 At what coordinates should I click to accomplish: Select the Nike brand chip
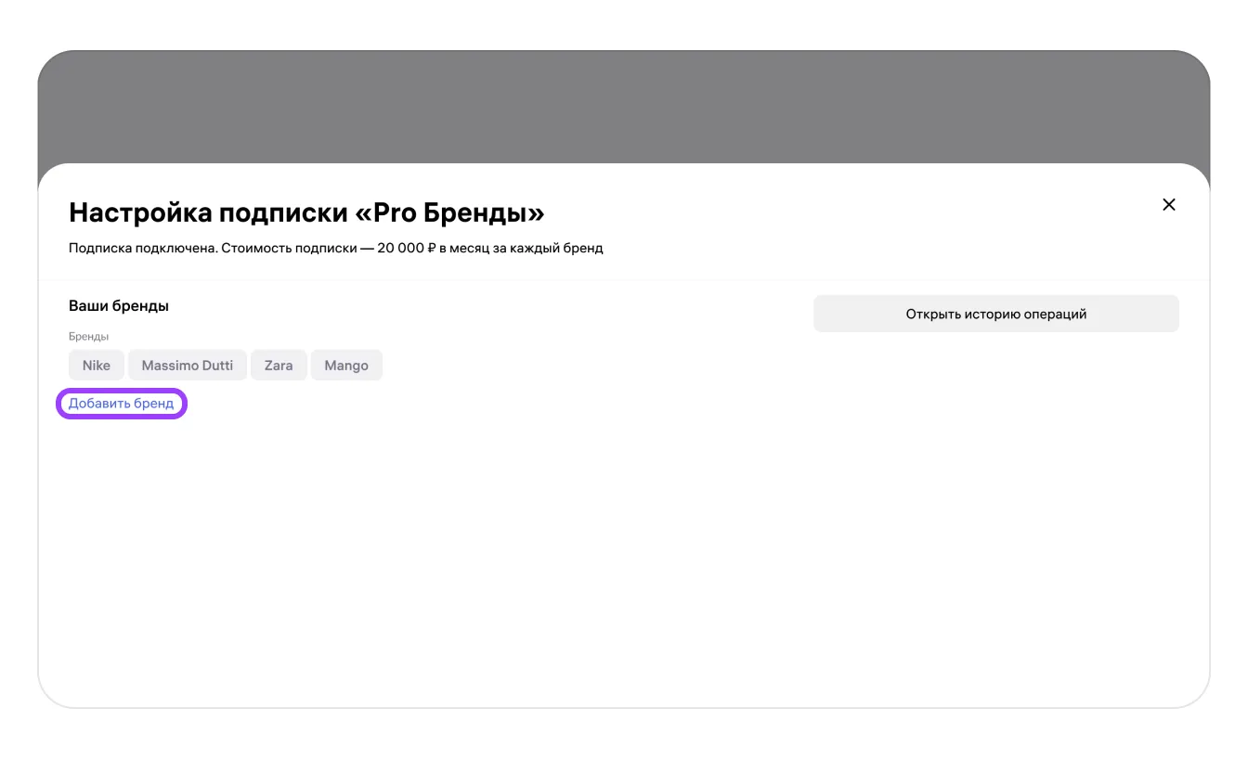[x=97, y=366]
